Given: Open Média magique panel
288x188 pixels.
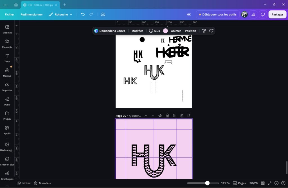Looking at the screenshot, I should click(x=7, y=147).
